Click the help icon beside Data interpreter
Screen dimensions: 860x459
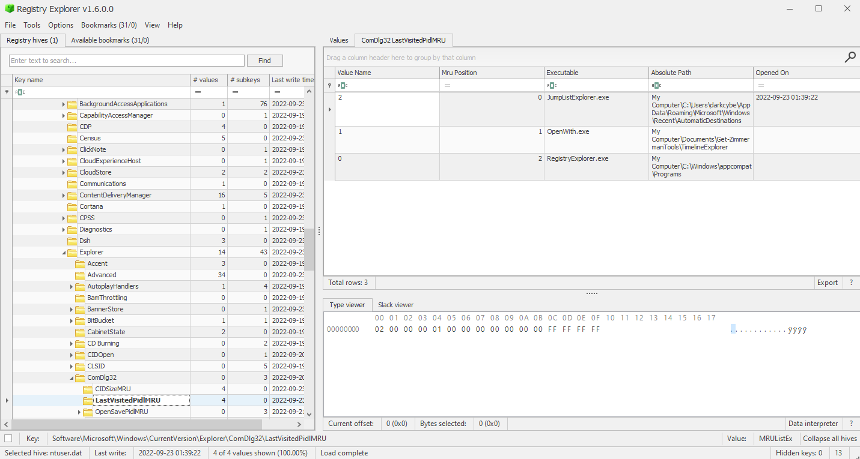point(851,423)
